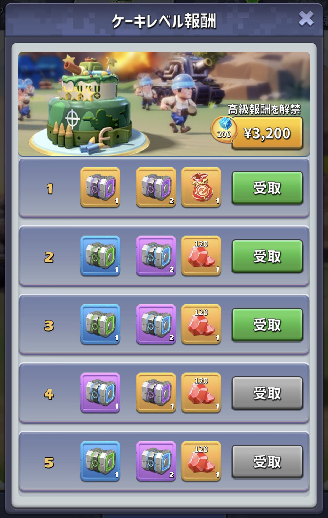Viewport: 328px width, 518px height.
Task: Claim the level 3 reward with 受取
Action: pos(267,325)
